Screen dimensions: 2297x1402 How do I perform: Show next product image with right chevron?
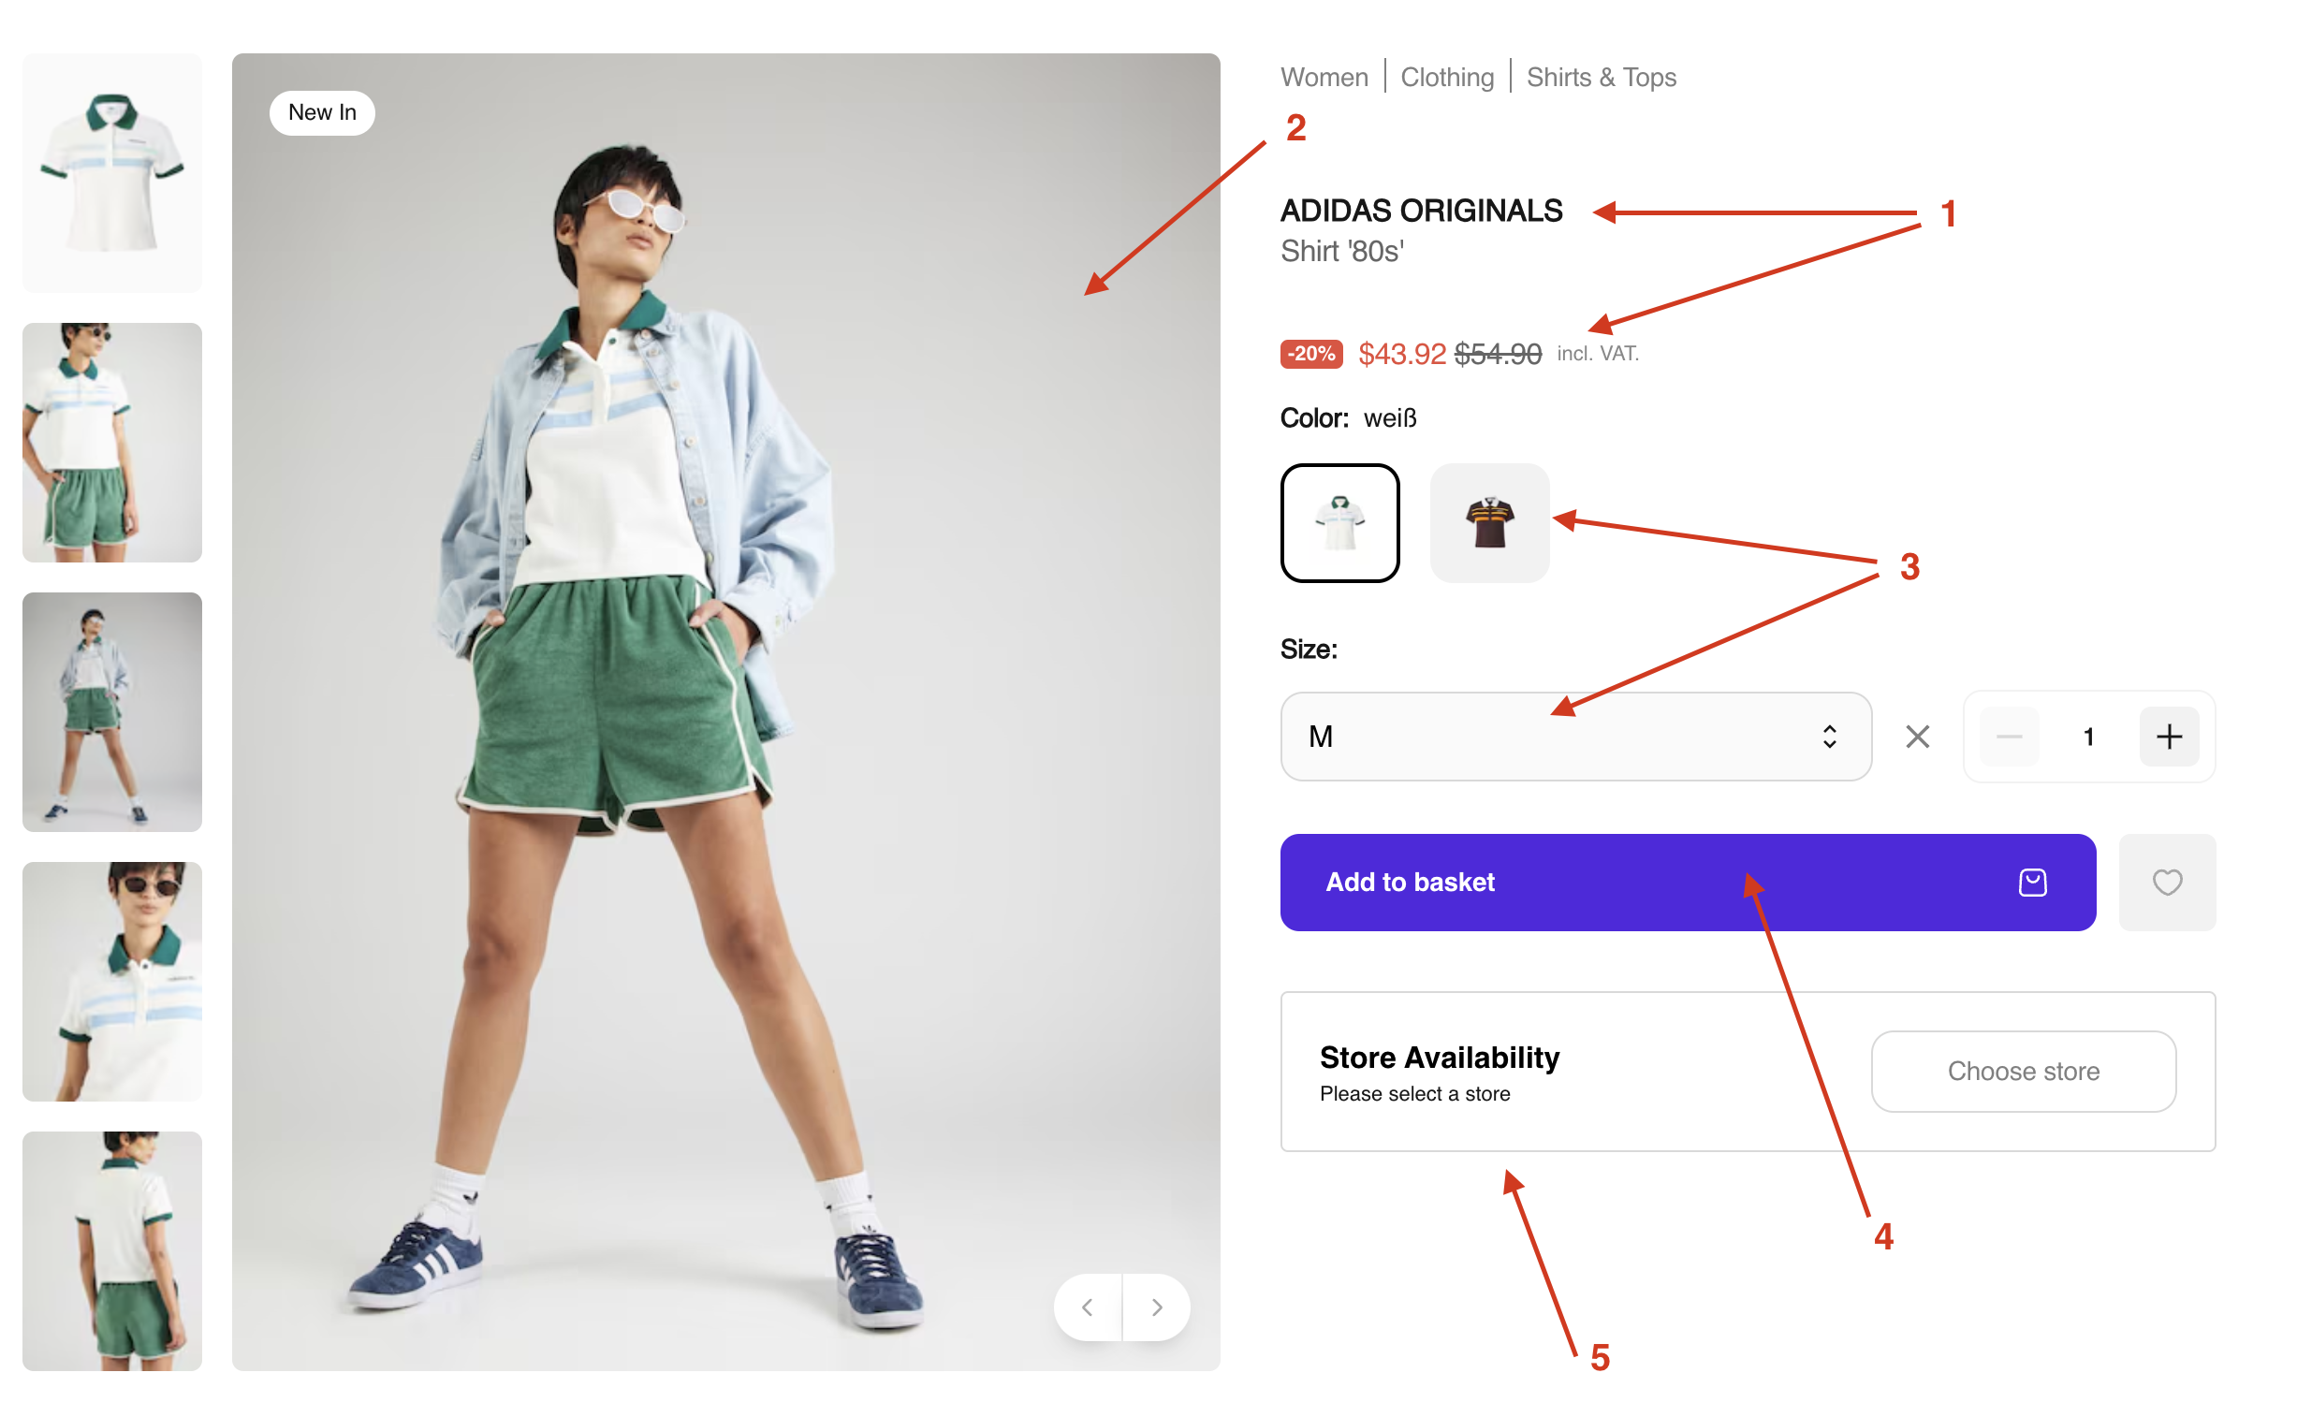pos(1157,1307)
